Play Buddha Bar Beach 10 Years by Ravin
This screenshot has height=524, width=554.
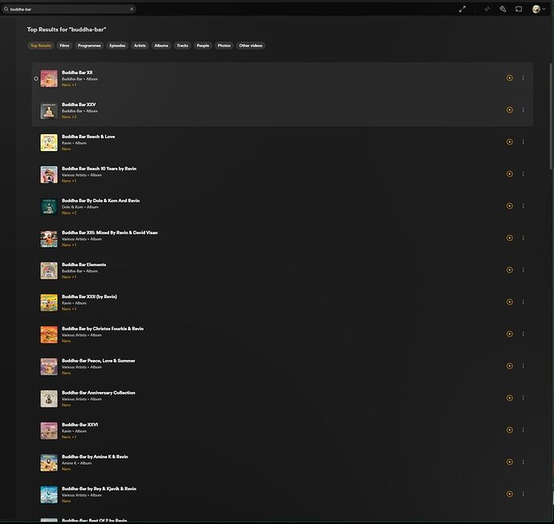tap(510, 174)
